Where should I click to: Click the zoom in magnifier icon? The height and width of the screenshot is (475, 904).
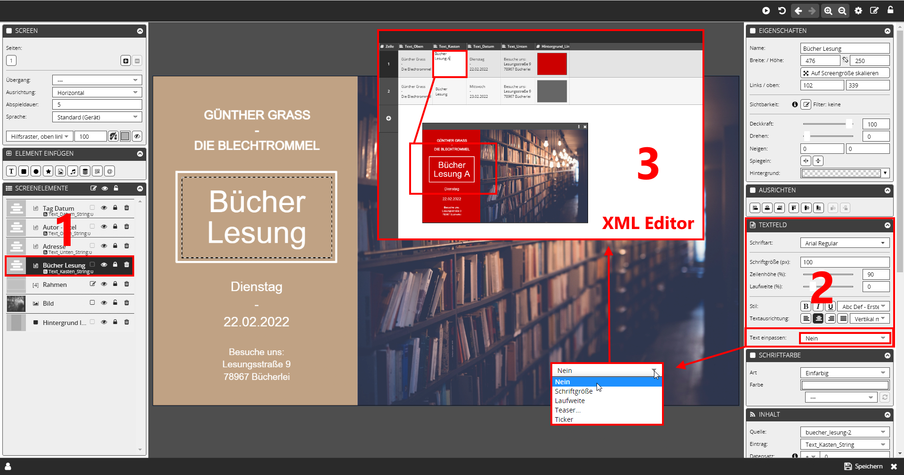coord(828,10)
